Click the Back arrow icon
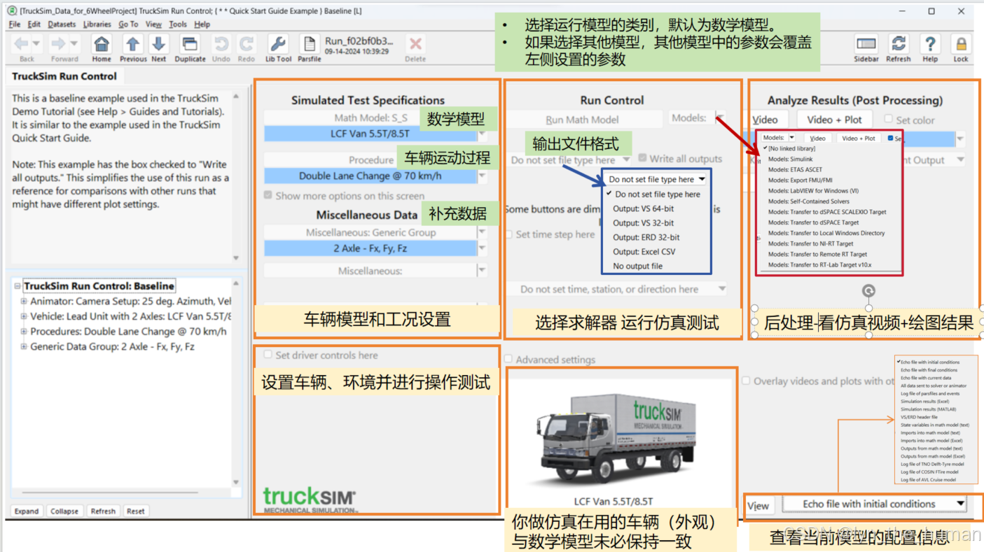This screenshot has width=984, height=552. pos(22,43)
